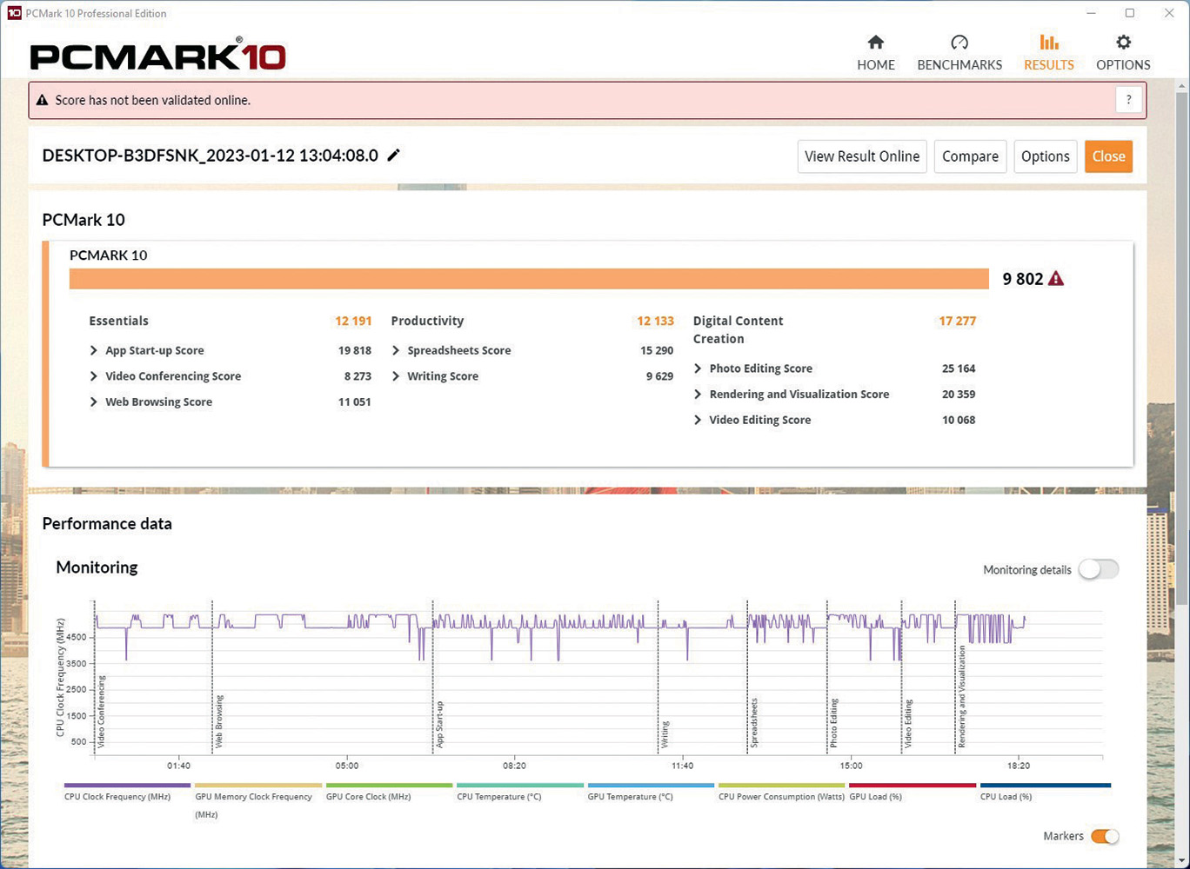The width and height of the screenshot is (1190, 869).
Task: Click the orange PCMARK 10 score bar
Action: point(529,279)
